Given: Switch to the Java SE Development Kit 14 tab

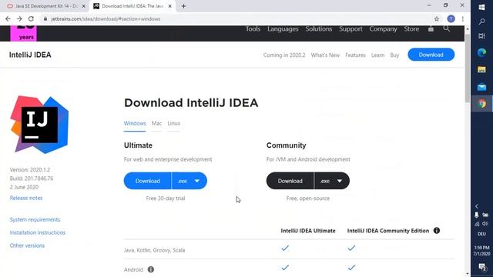Looking at the screenshot, I should point(46,6).
